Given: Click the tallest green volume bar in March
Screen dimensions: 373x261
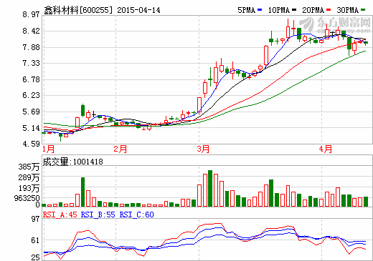Looking at the screenshot, I should point(210,188).
